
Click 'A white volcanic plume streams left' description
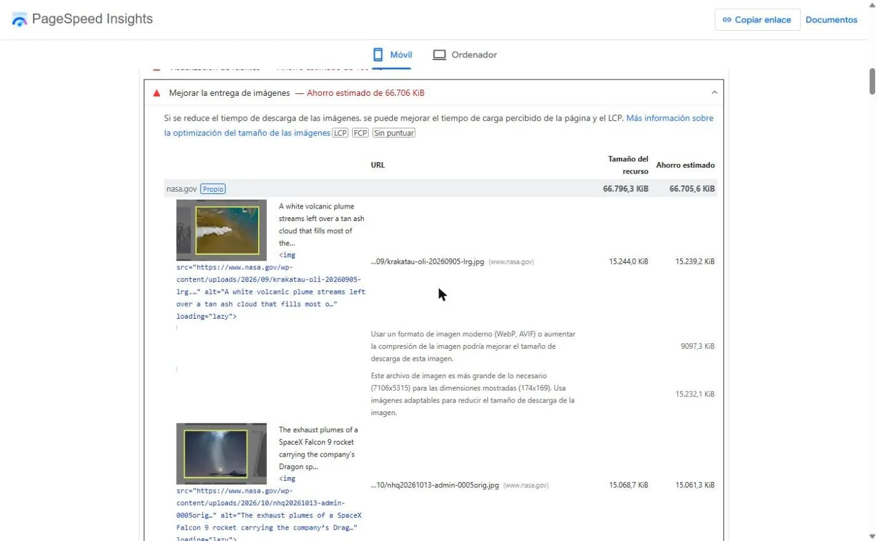coord(321,225)
